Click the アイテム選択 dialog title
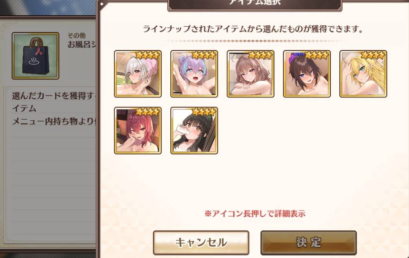Viewport: 409px width, 258px height. 254,3
